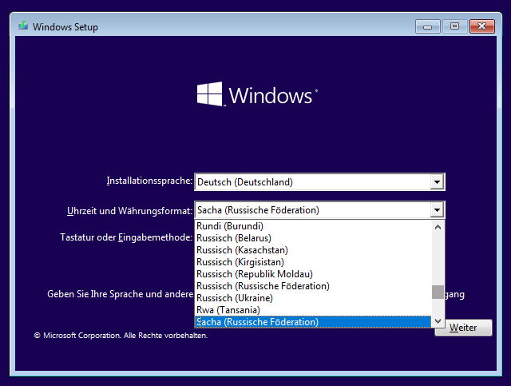
Task: Select Rwa (Tansania) from list
Action: (x=313, y=310)
